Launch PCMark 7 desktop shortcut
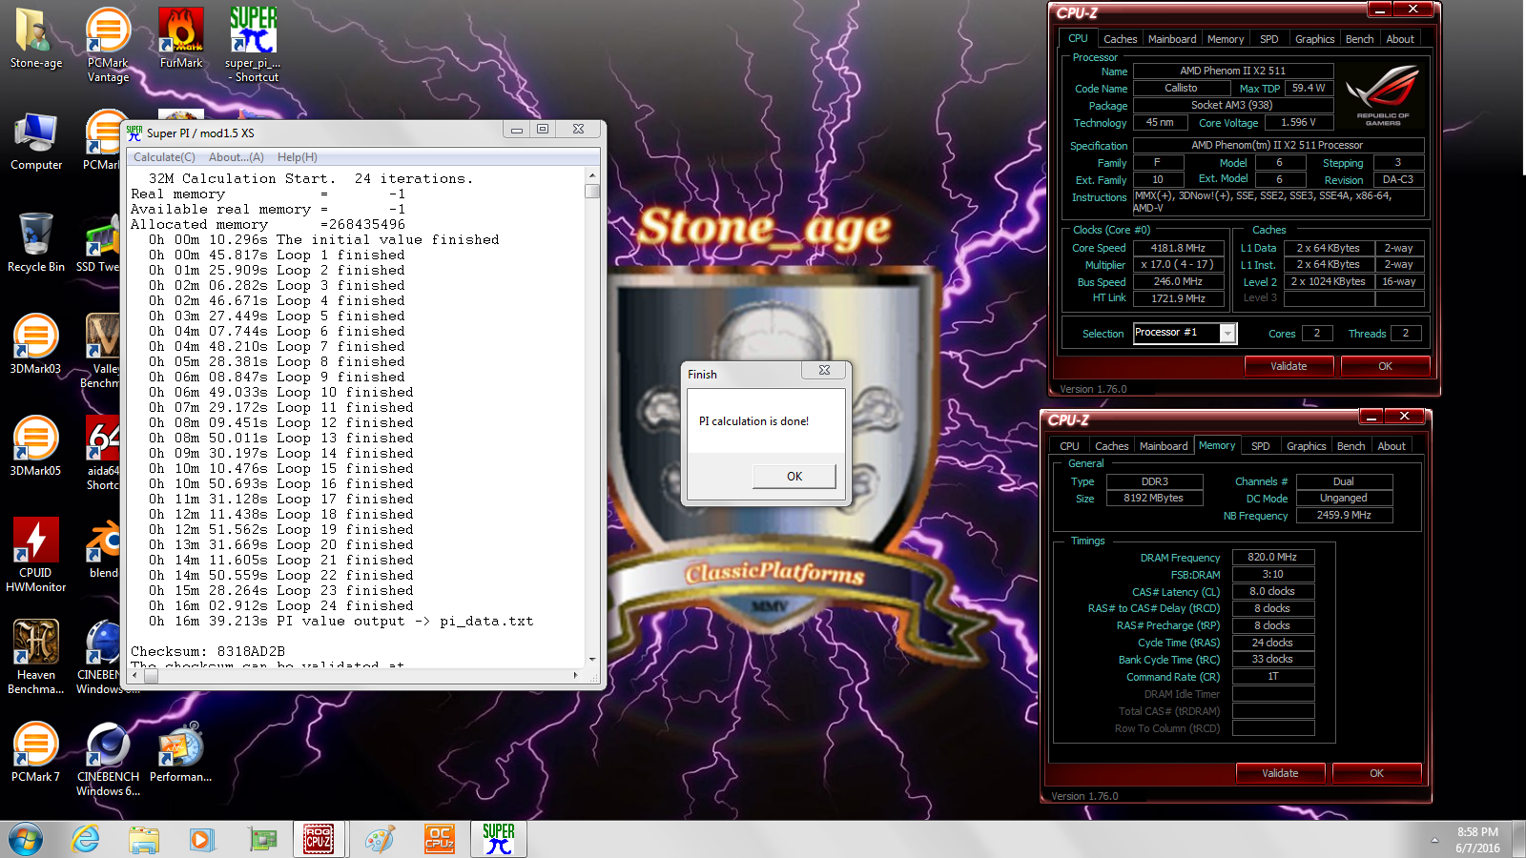Image resolution: width=1526 pixels, height=858 pixels. [36, 752]
